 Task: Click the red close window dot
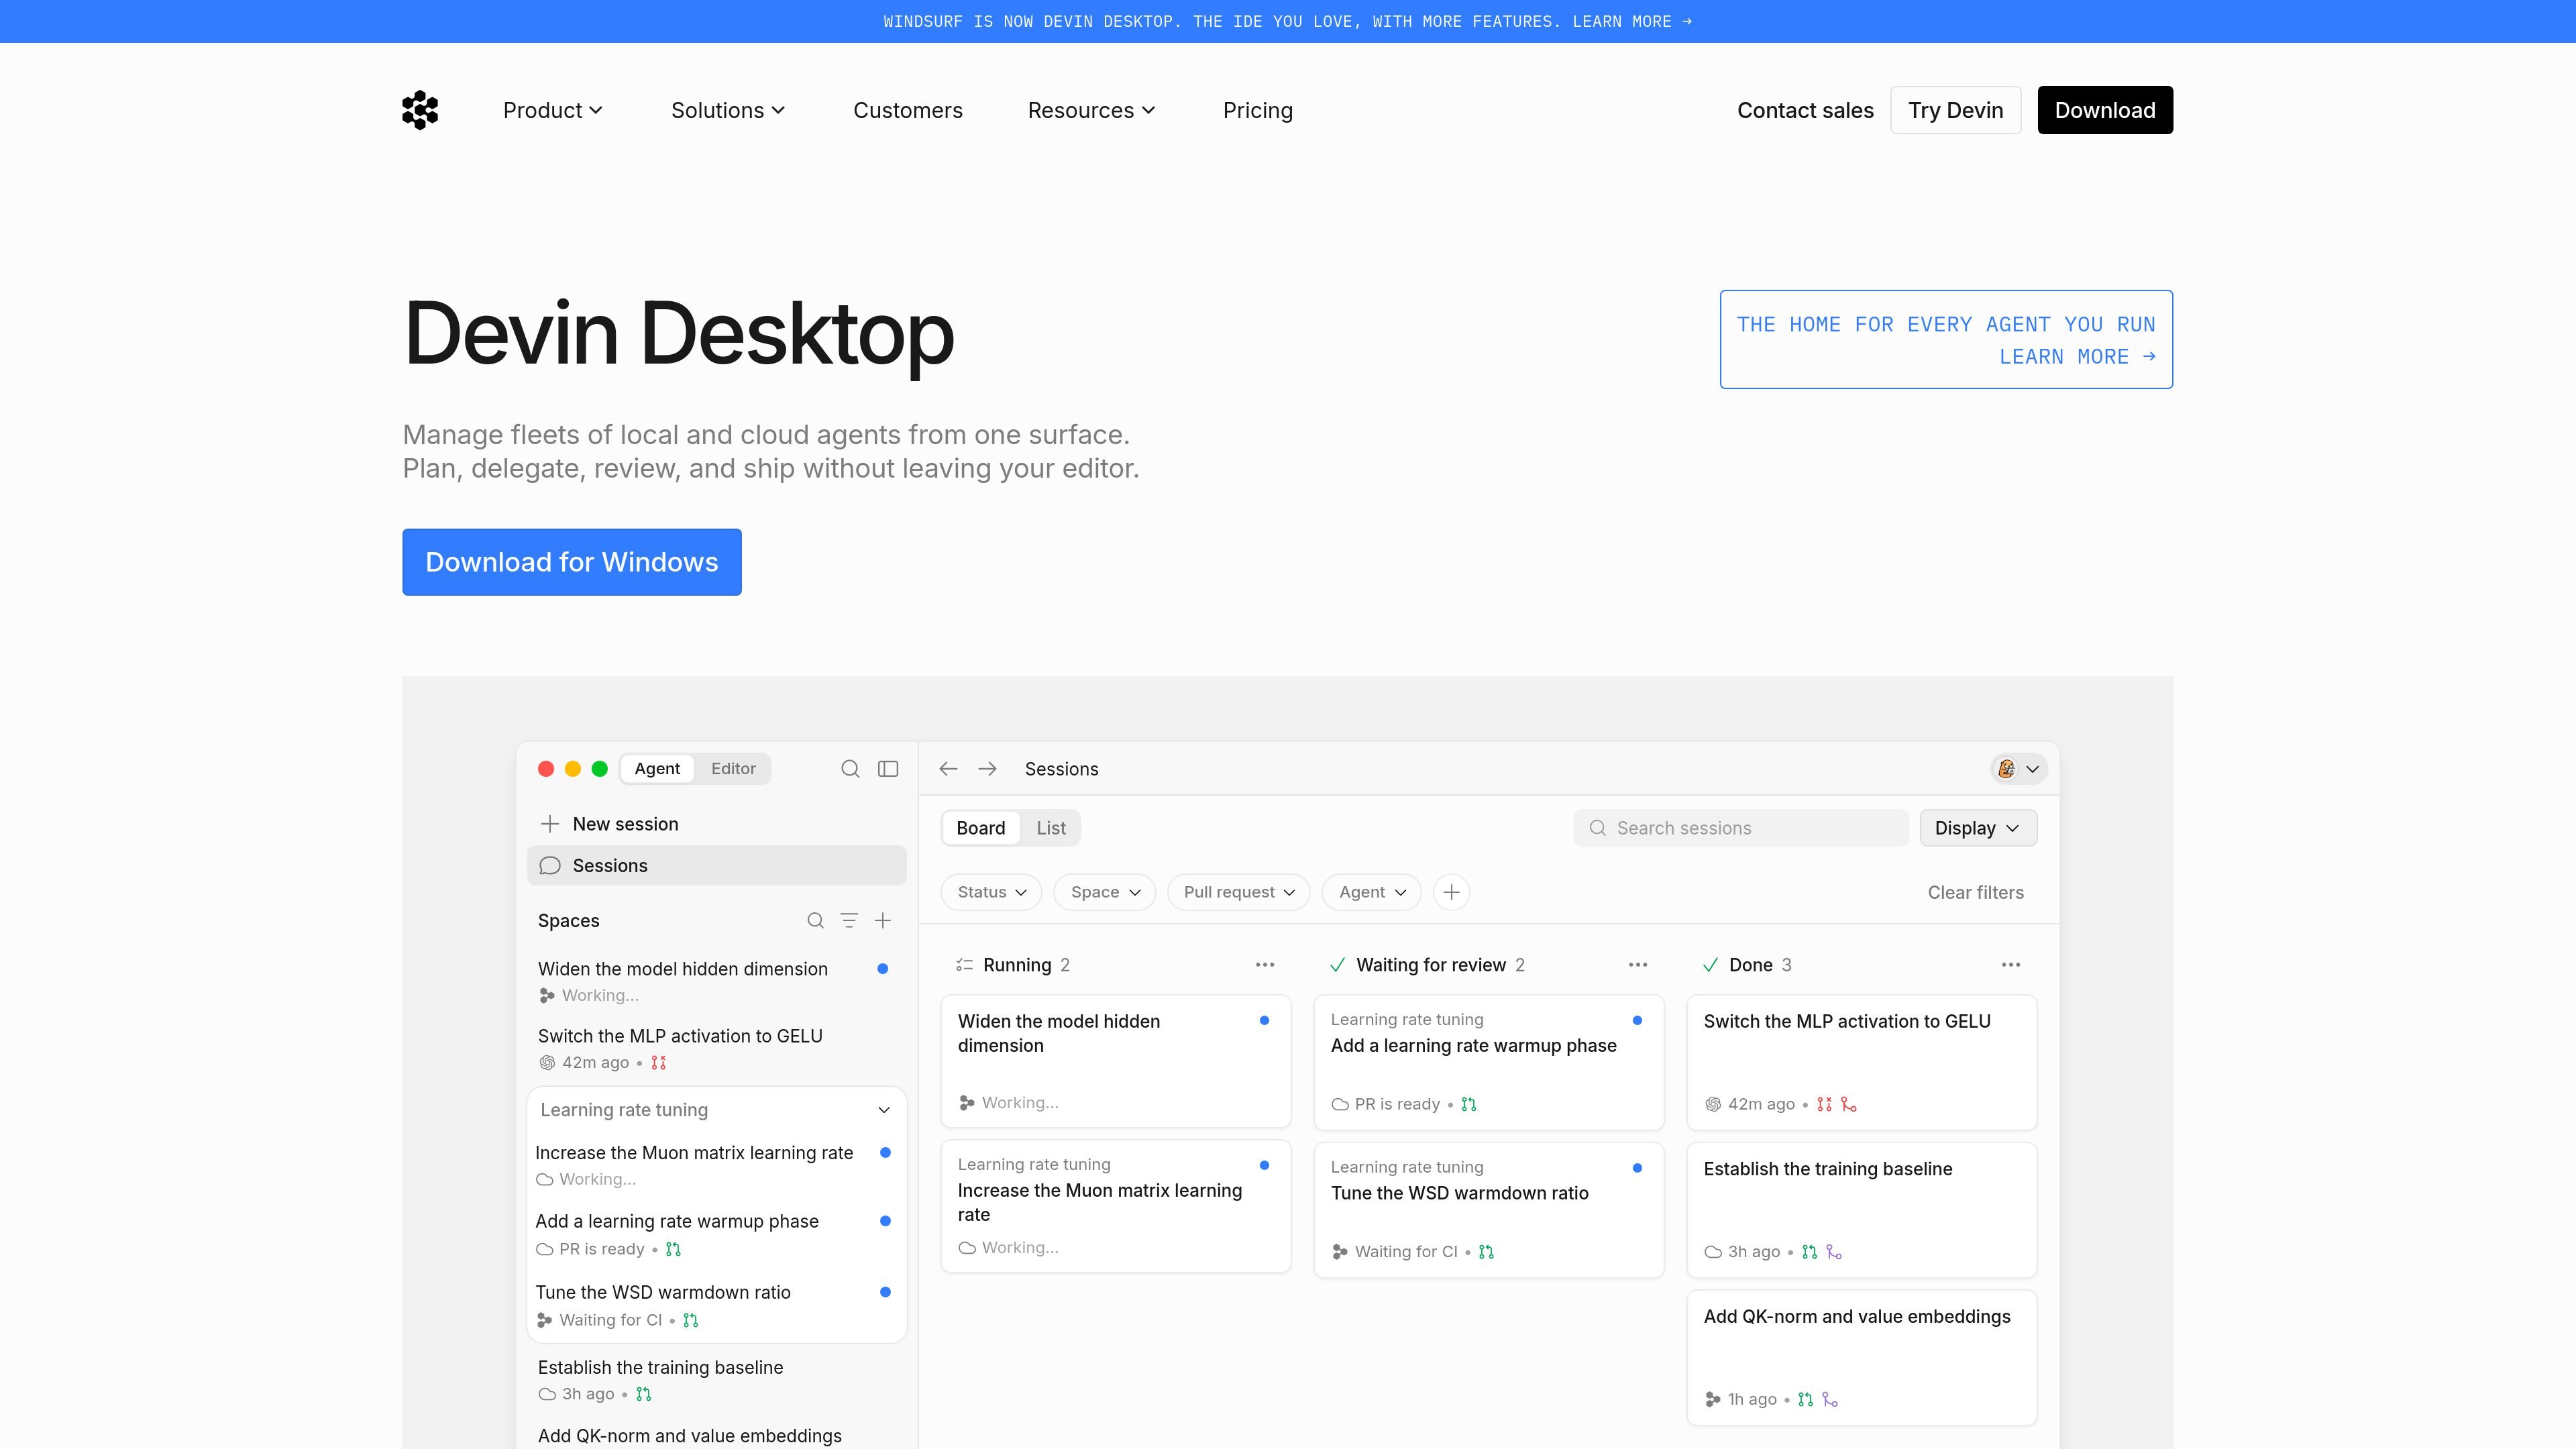pyautogui.click(x=546, y=768)
